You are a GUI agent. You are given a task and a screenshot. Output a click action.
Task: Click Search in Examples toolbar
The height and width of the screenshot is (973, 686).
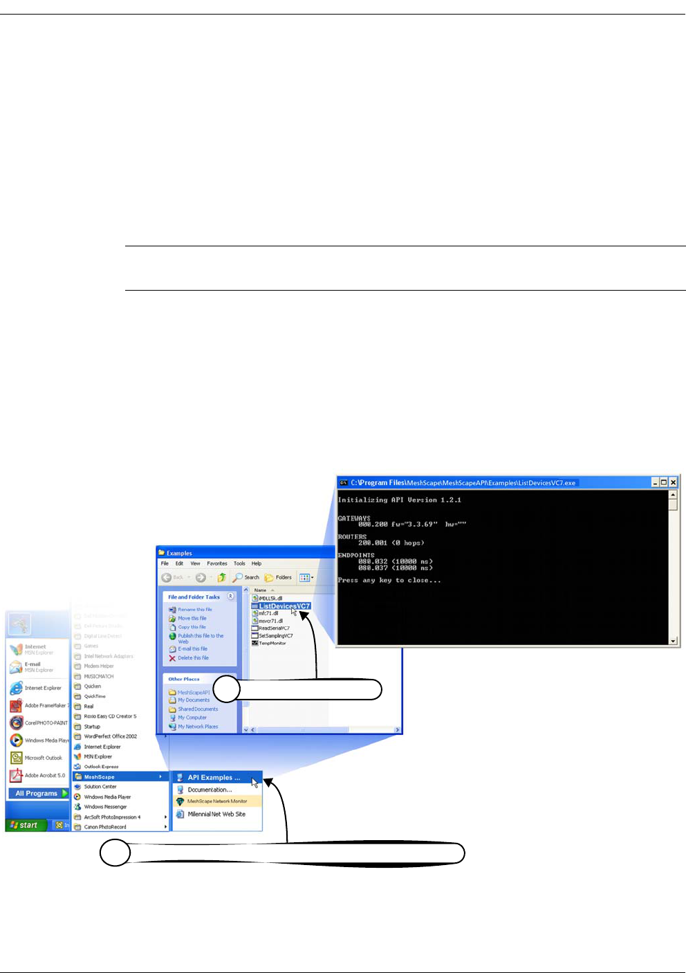tap(246, 577)
